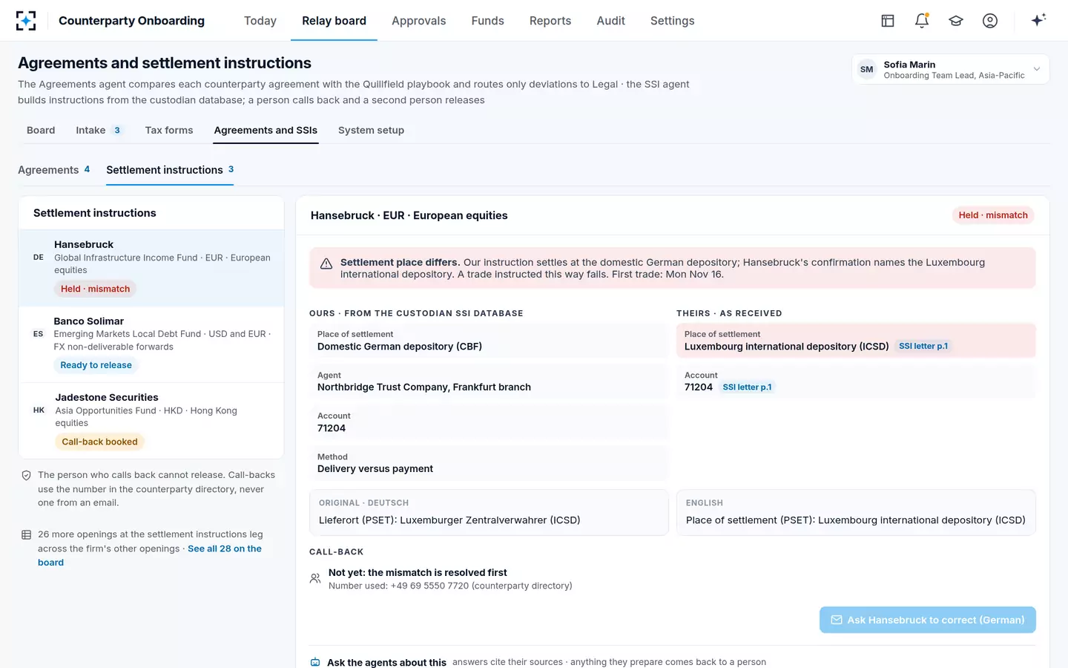Select the Jadestone Securities settlement instruction

151,421
